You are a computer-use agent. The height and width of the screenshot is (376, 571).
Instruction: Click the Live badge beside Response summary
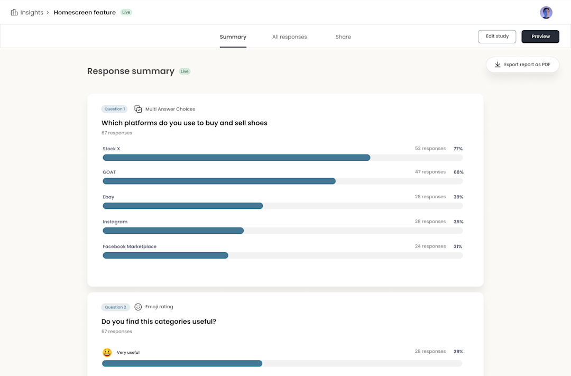[185, 71]
